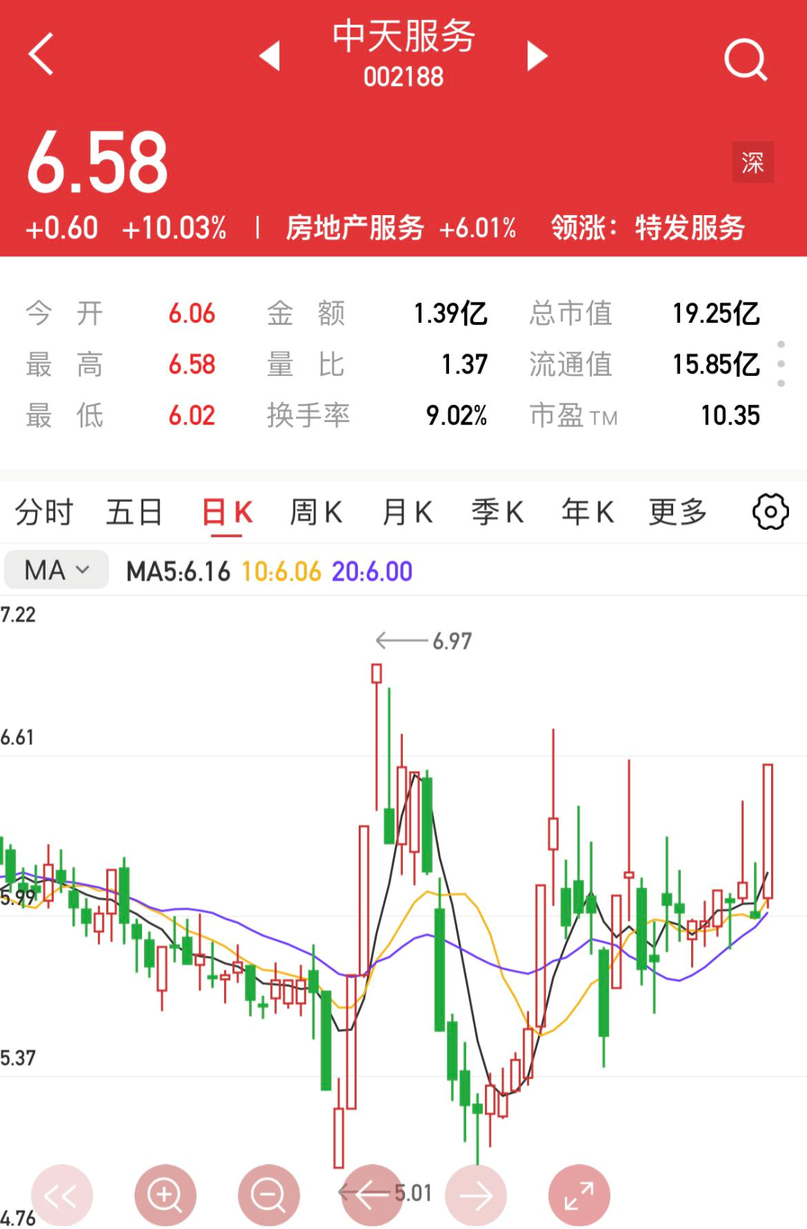This screenshot has width=807, height=1229.
Task: Tap 金额 value 1.39亿
Action: coord(451,314)
